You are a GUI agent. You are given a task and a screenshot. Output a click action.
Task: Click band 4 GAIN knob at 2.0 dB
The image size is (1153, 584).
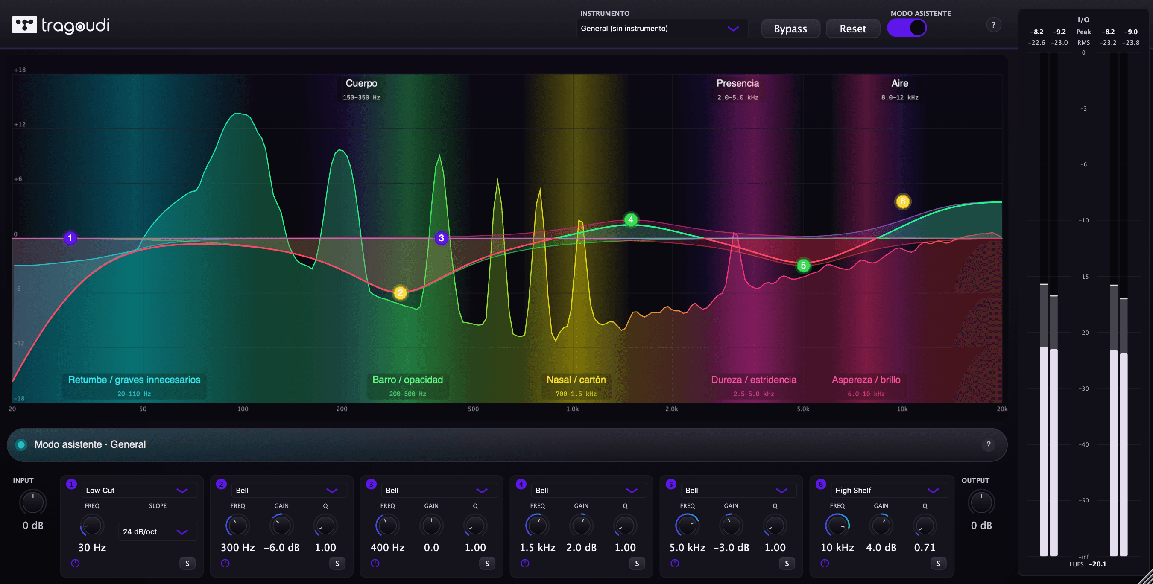[581, 526]
